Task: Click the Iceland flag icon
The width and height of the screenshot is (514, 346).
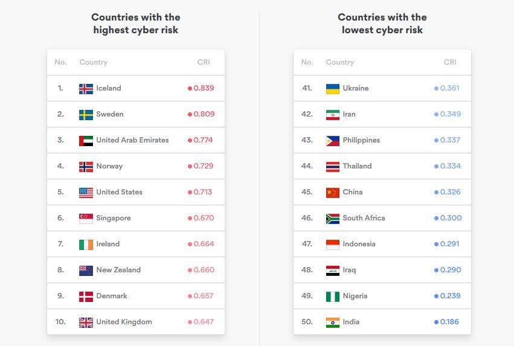Action: point(86,89)
